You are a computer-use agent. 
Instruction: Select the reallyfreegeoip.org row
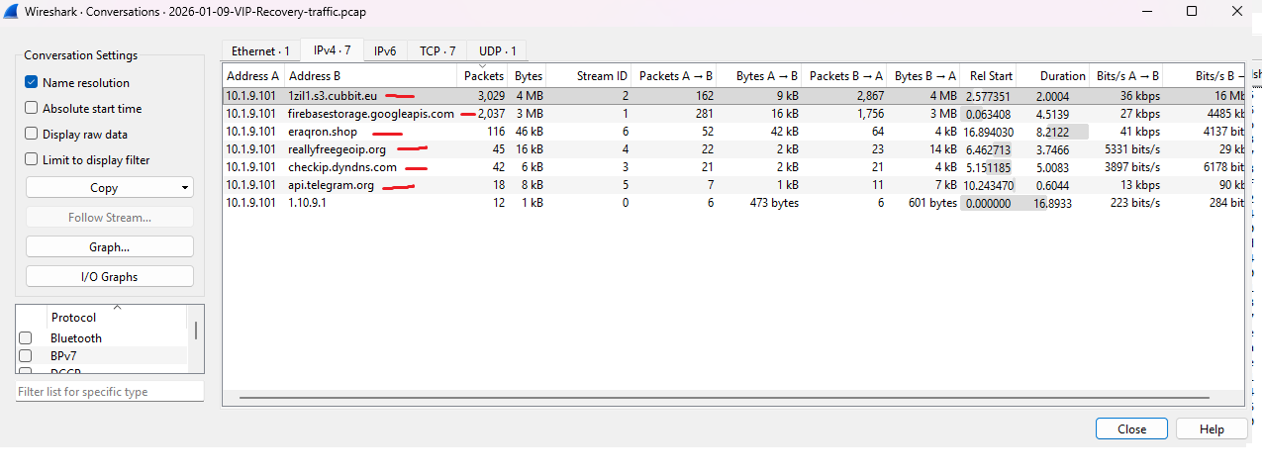pyautogui.click(x=733, y=149)
